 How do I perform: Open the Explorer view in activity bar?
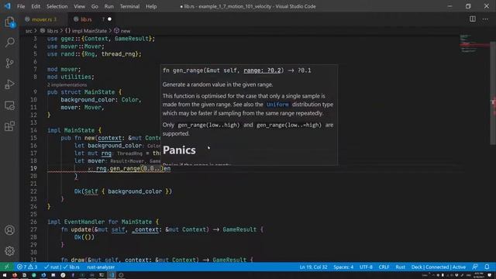click(x=9, y=22)
